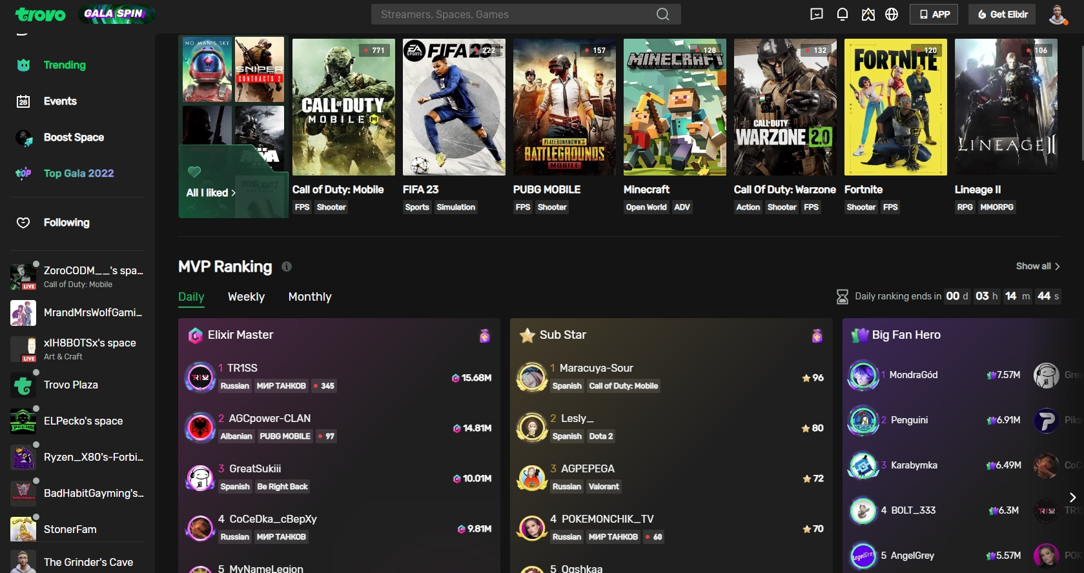Click the Following heart icon

click(x=23, y=223)
